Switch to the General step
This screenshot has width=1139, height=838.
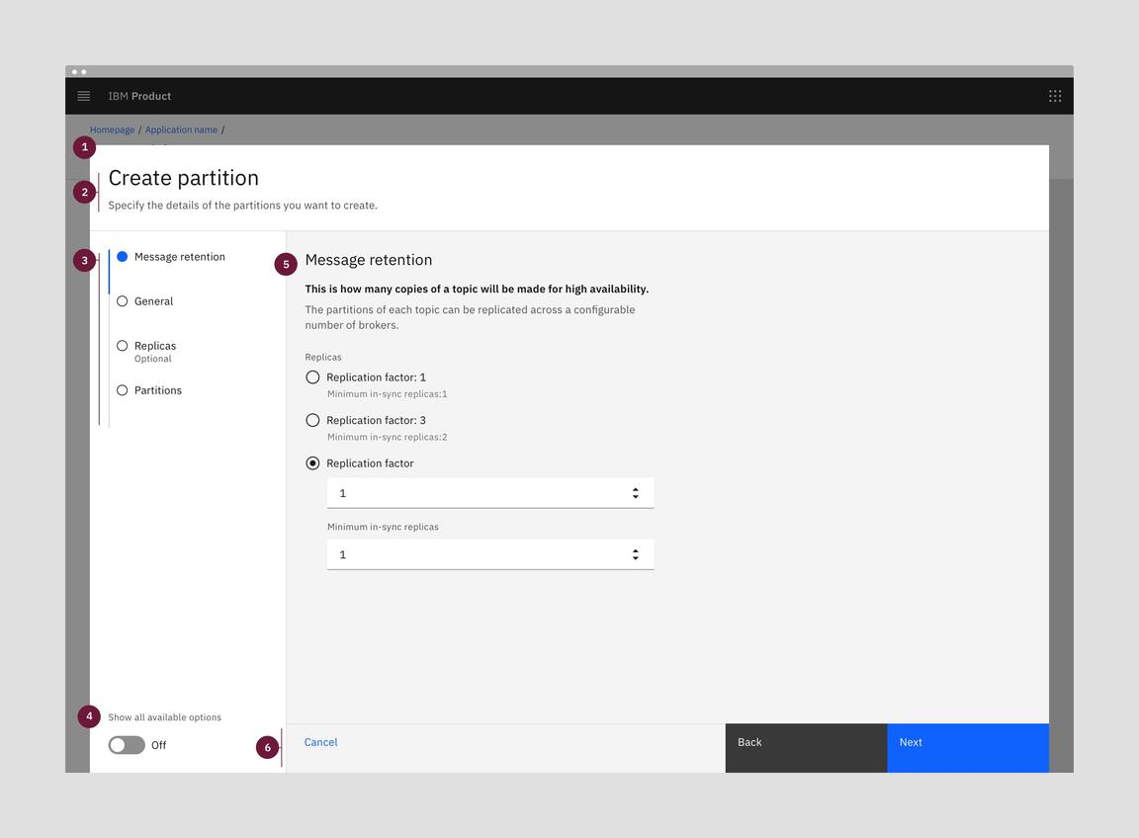tap(153, 301)
